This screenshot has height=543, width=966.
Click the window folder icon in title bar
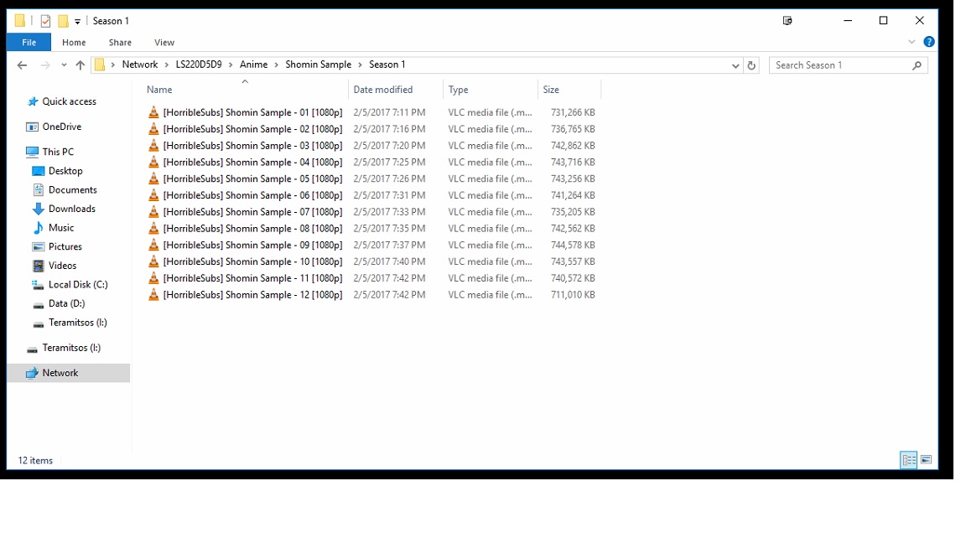point(20,21)
